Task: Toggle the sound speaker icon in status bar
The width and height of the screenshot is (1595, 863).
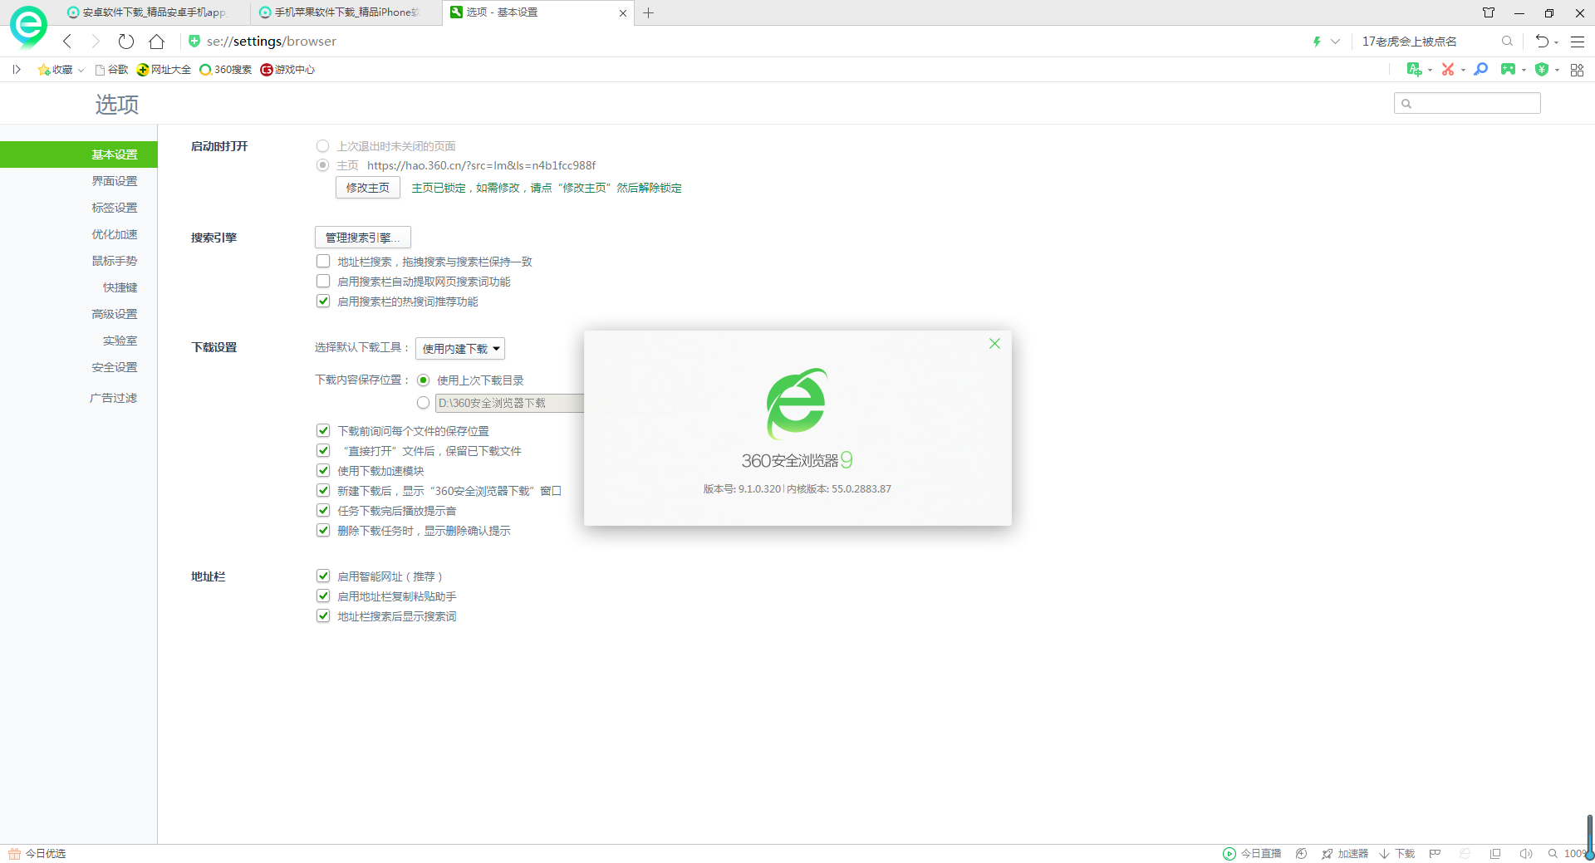Action: (x=1526, y=854)
